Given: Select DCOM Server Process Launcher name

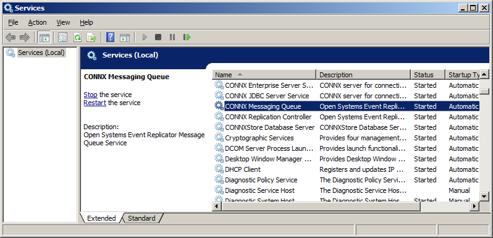Looking at the screenshot, I should click(269, 148).
